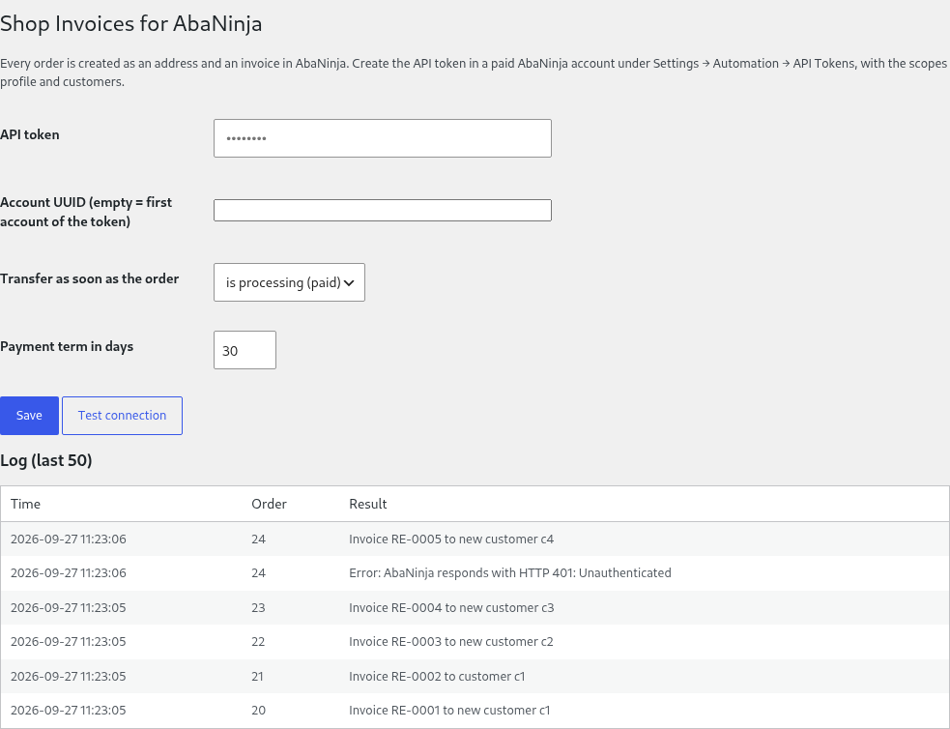This screenshot has height=729, width=950.
Task: Click order number 24 in the error row
Action: click(x=258, y=573)
